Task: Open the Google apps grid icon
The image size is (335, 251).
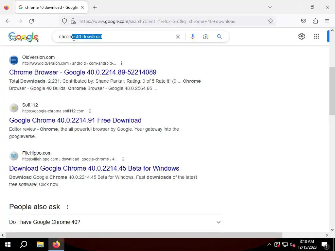Action: coord(317,36)
